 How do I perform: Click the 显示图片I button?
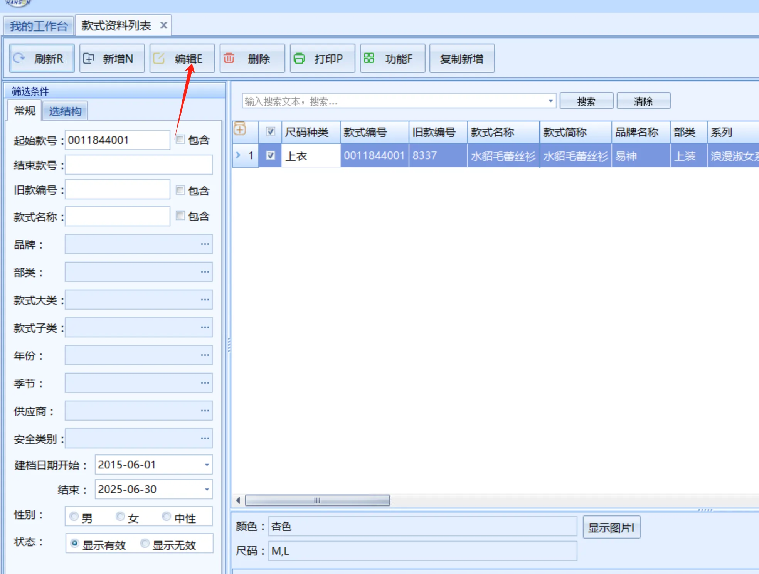click(611, 527)
